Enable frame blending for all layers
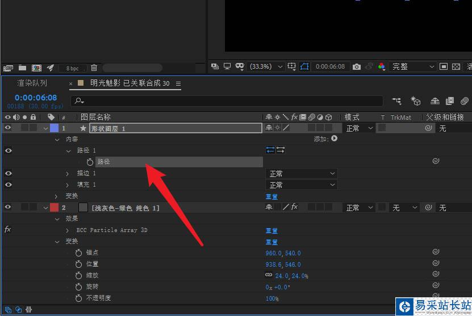The height and width of the screenshot is (316, 472). [x=450, y=101]
